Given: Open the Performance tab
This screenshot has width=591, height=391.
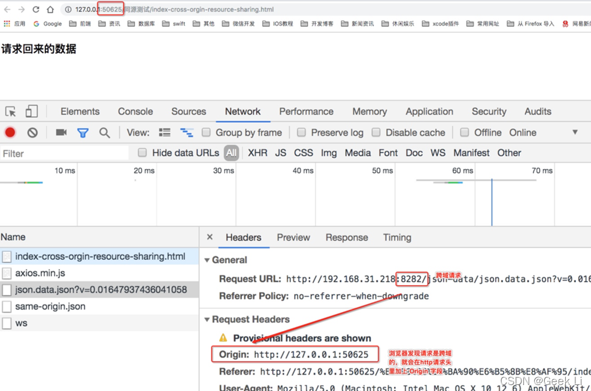Looking at the screenshot, I should tap(306, 111).
